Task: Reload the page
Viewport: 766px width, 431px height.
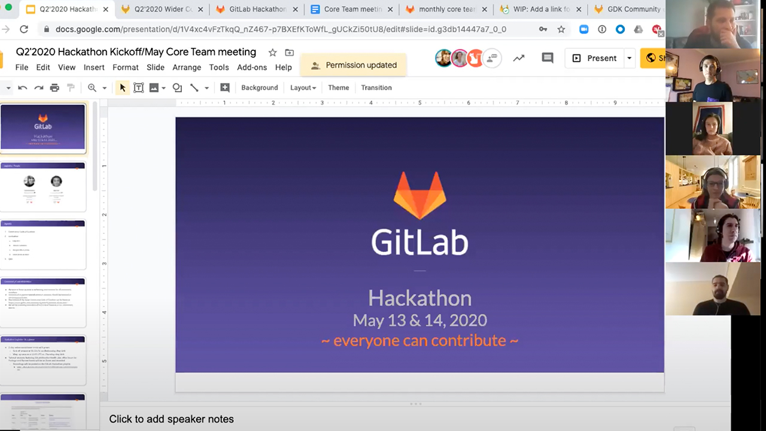Action: pyautogui.click(x=24, y=29)
